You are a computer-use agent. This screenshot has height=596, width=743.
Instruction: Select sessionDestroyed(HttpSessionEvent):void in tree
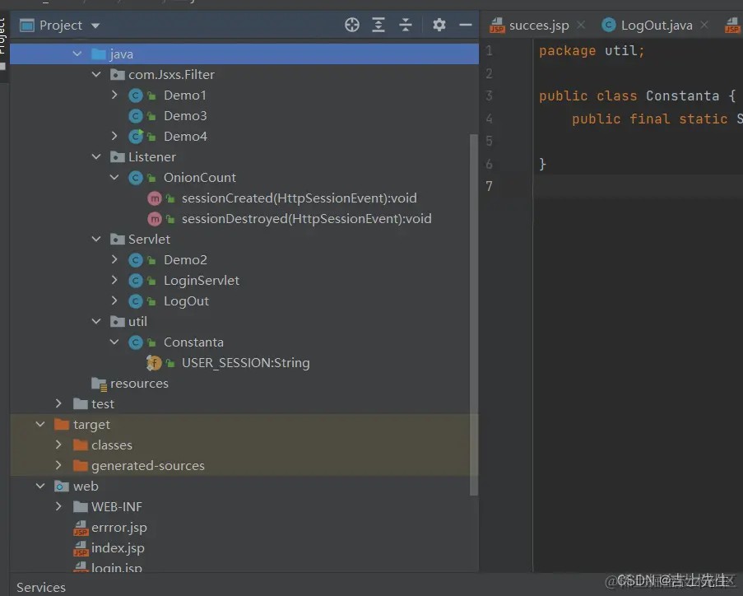307,219
